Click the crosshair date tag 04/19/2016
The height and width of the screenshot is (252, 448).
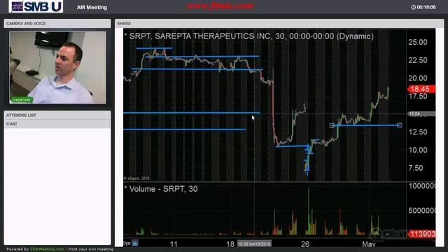tap(254, 244)
